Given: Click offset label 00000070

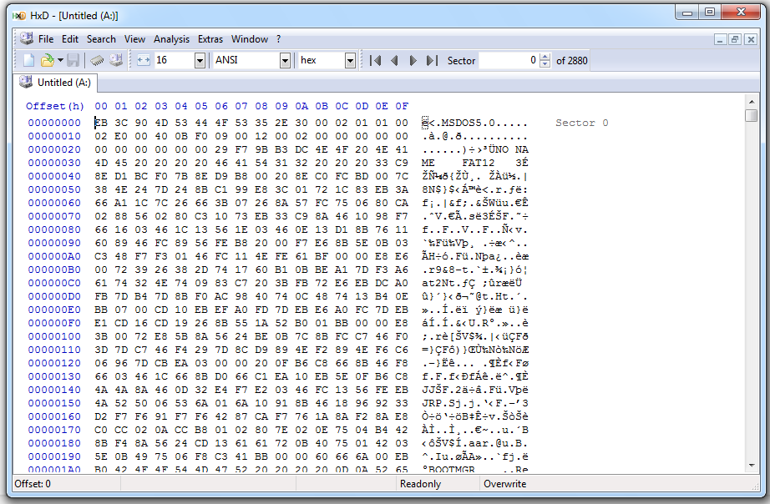Looking at the screenshot, I should (54, 216).
